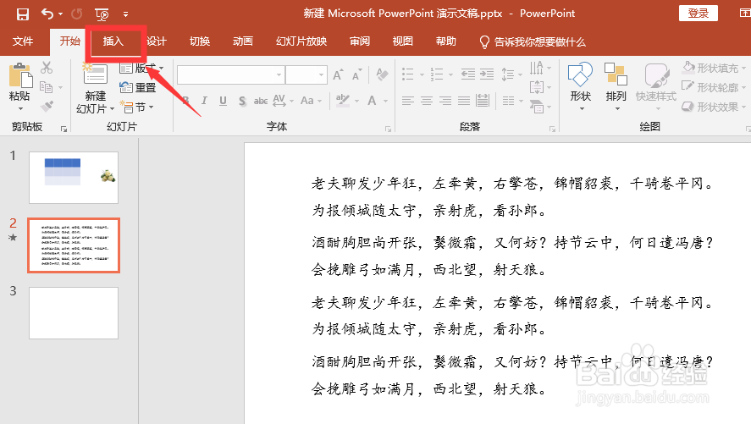Click justify text icon
Screen dimensions: 751x424
pos(464,101)
